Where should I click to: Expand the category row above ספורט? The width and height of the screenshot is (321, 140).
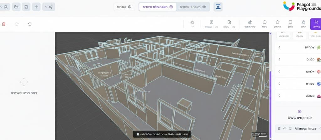(x=298, y=72)
